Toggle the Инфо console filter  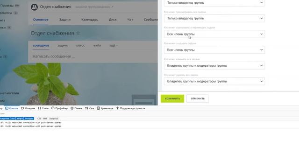(x=20, y=119)
